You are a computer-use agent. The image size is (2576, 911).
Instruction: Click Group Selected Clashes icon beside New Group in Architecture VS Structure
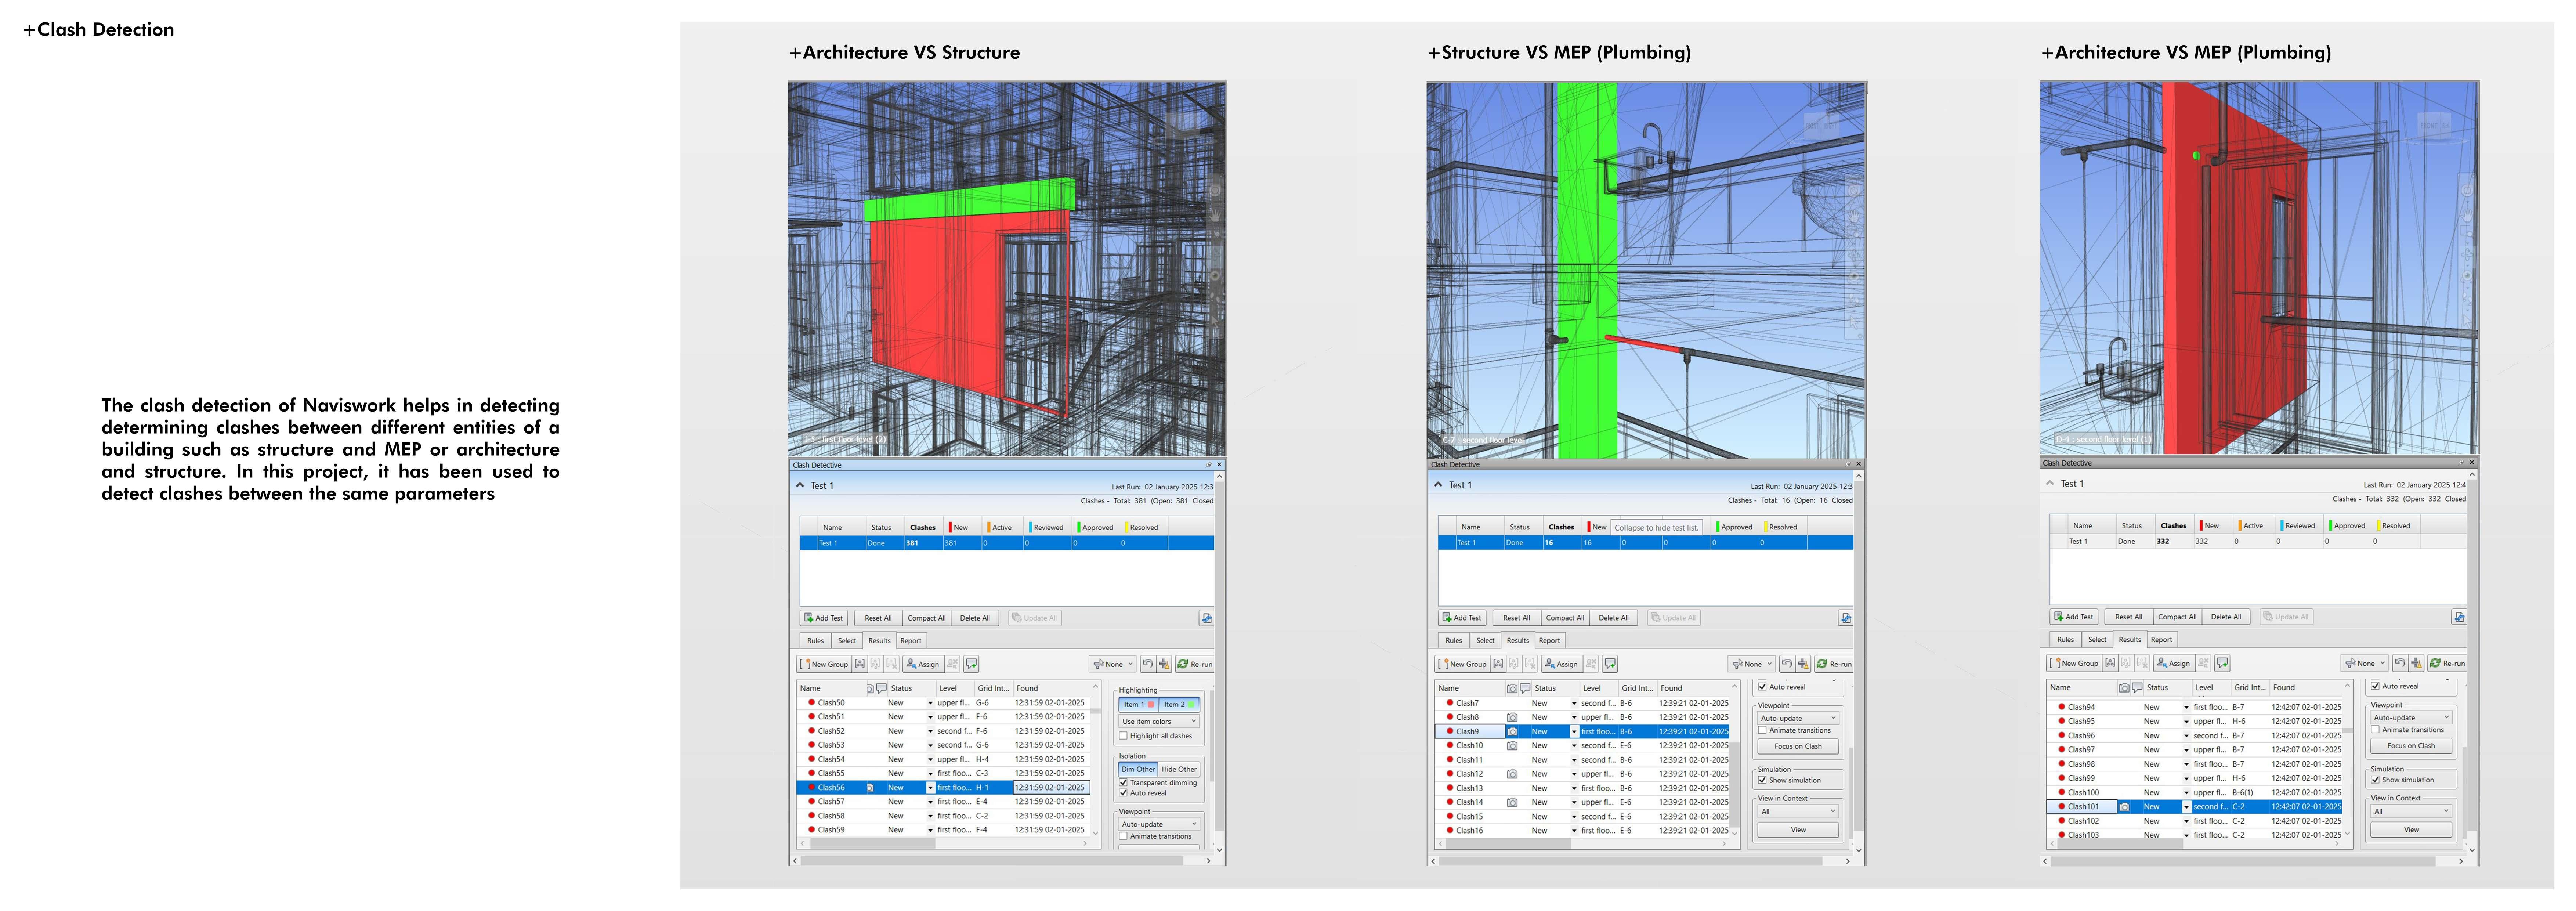tap(860, 664)
